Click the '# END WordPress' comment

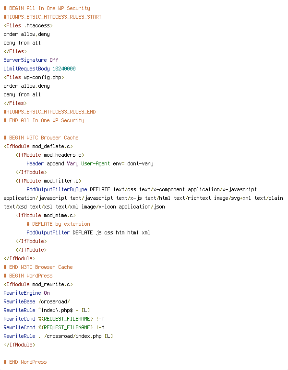[25, 362]
